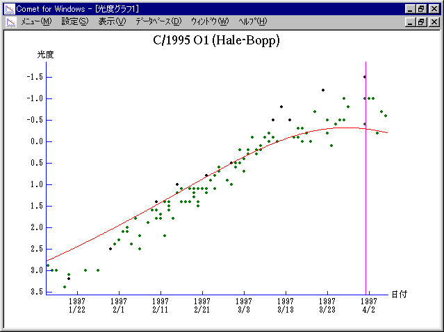Image resolution: width=444 pixels, height=332 pixels.
Task: Click the -1.0 magnitude axis value
Action: [35, 98]
